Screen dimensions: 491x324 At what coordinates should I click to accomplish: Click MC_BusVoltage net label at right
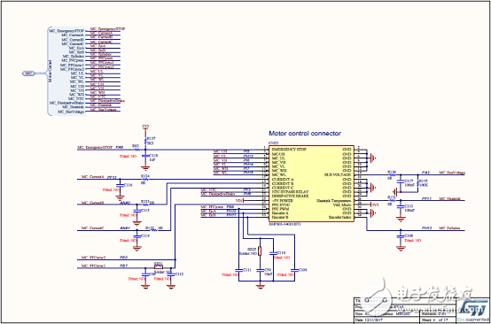click(452, 173)
